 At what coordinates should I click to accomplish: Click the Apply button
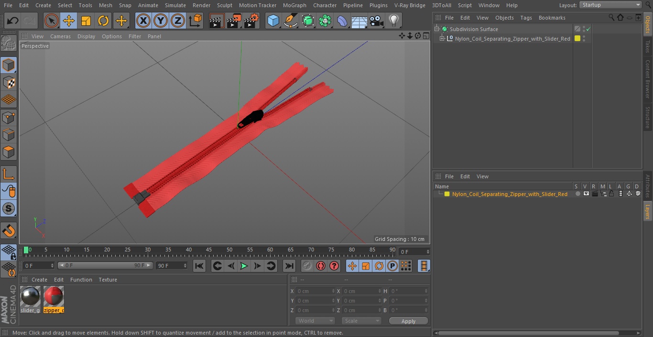[408, 321]
